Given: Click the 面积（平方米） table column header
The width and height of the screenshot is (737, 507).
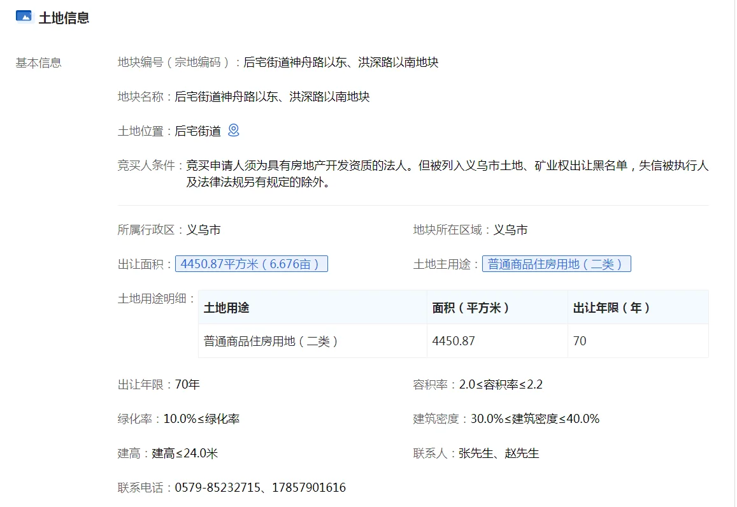Looking at the screenshot, I should [471, 308].
